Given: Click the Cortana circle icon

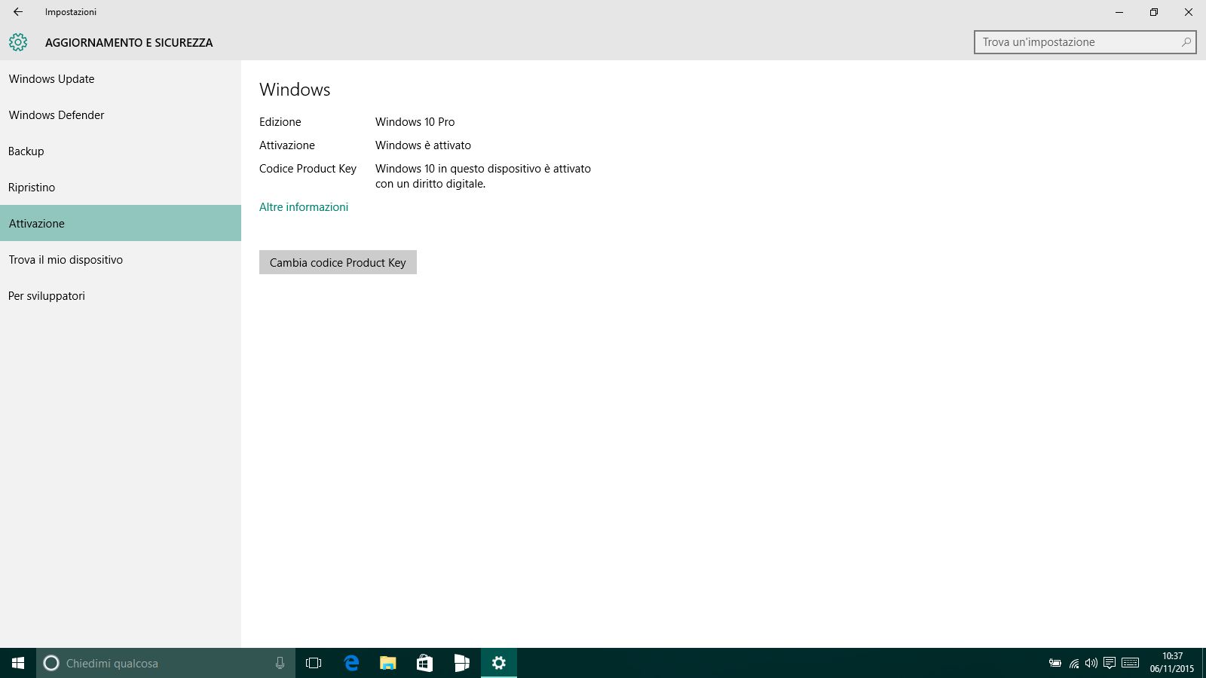Looking at the screenshot, I should click(51, 663).
